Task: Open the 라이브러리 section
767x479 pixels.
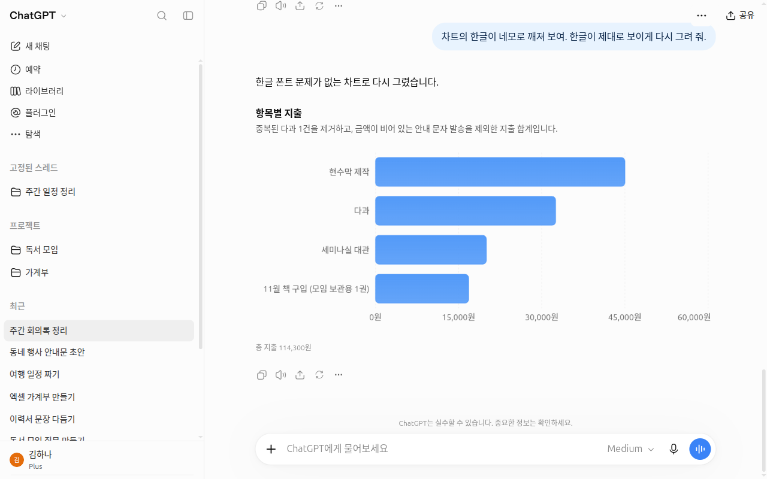Action: [99, 91]
